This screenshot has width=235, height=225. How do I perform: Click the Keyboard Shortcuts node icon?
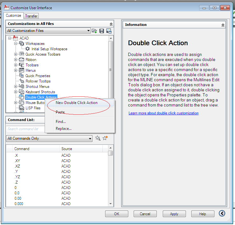(22, 92)
